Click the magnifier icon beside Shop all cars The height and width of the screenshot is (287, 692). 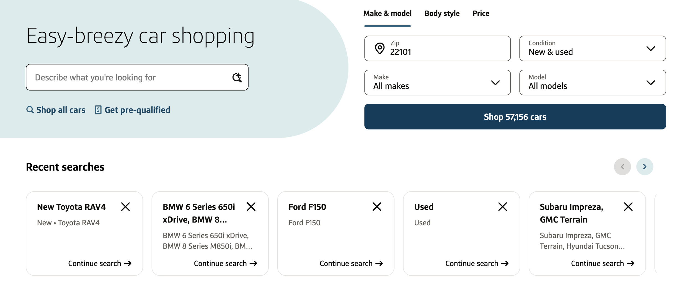30,110
